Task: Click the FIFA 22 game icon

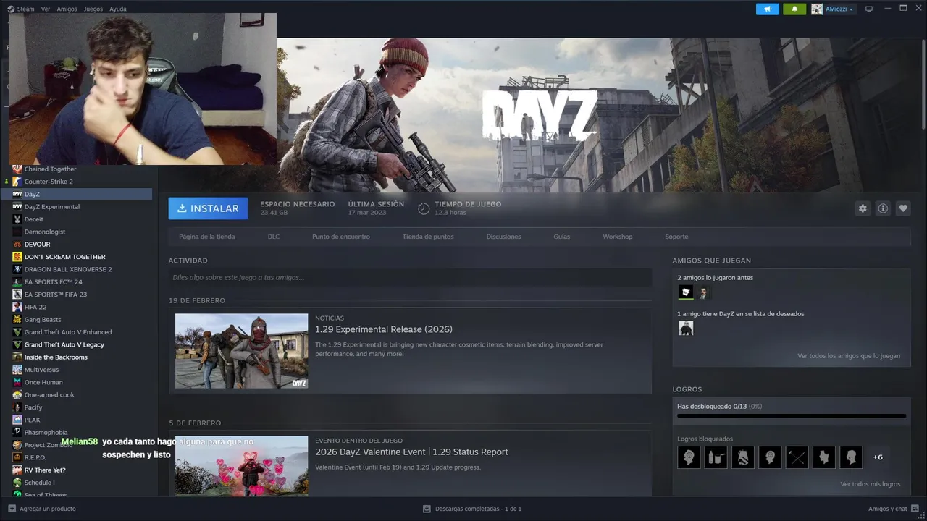Action: (x=17, y=307)
